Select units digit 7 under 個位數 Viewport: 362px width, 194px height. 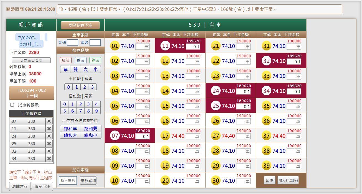tap(81, 111)
